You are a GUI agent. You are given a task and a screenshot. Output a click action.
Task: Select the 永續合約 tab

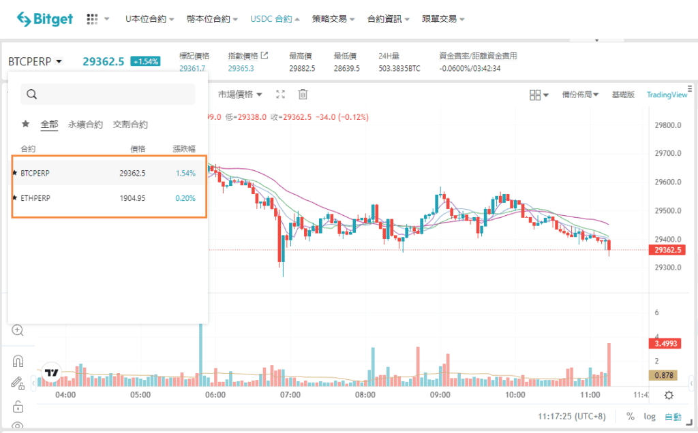tap(85, 125)
